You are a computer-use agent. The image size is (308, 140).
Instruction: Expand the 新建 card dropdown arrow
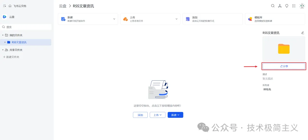(x=114, y=19)
